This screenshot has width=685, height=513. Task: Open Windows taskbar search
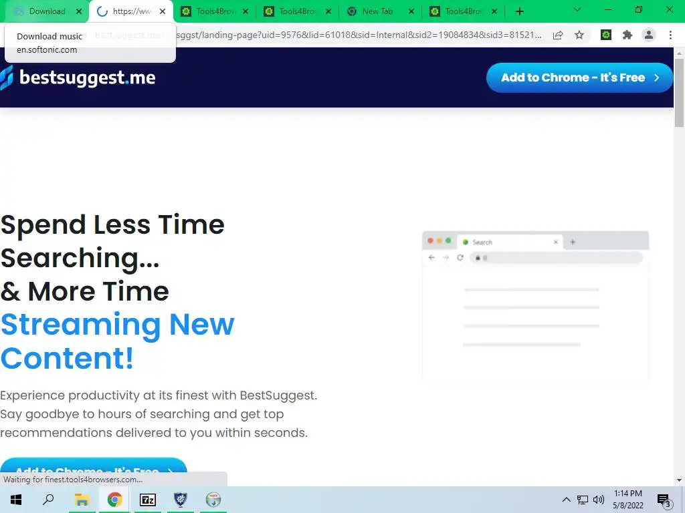point(48,500)
